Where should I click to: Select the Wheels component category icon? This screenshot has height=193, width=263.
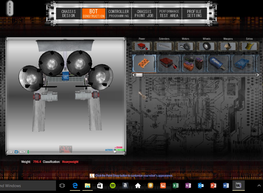tap(207, 46)
